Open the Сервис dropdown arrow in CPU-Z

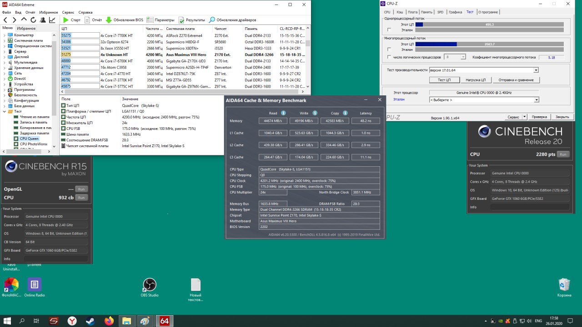click(525, 117)
